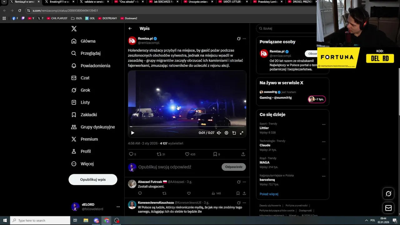Image resolution: width=400 pixels, height=225 pixels.
Task: Like Abazael Futrzak's reply
Action: [189, 193]
